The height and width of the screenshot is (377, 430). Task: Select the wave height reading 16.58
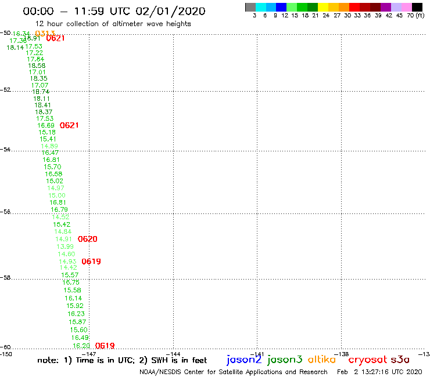(x=53, y=174)
